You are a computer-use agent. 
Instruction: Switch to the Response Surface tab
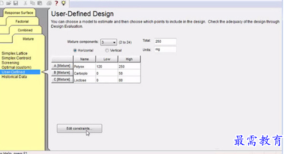pos(19,13)
